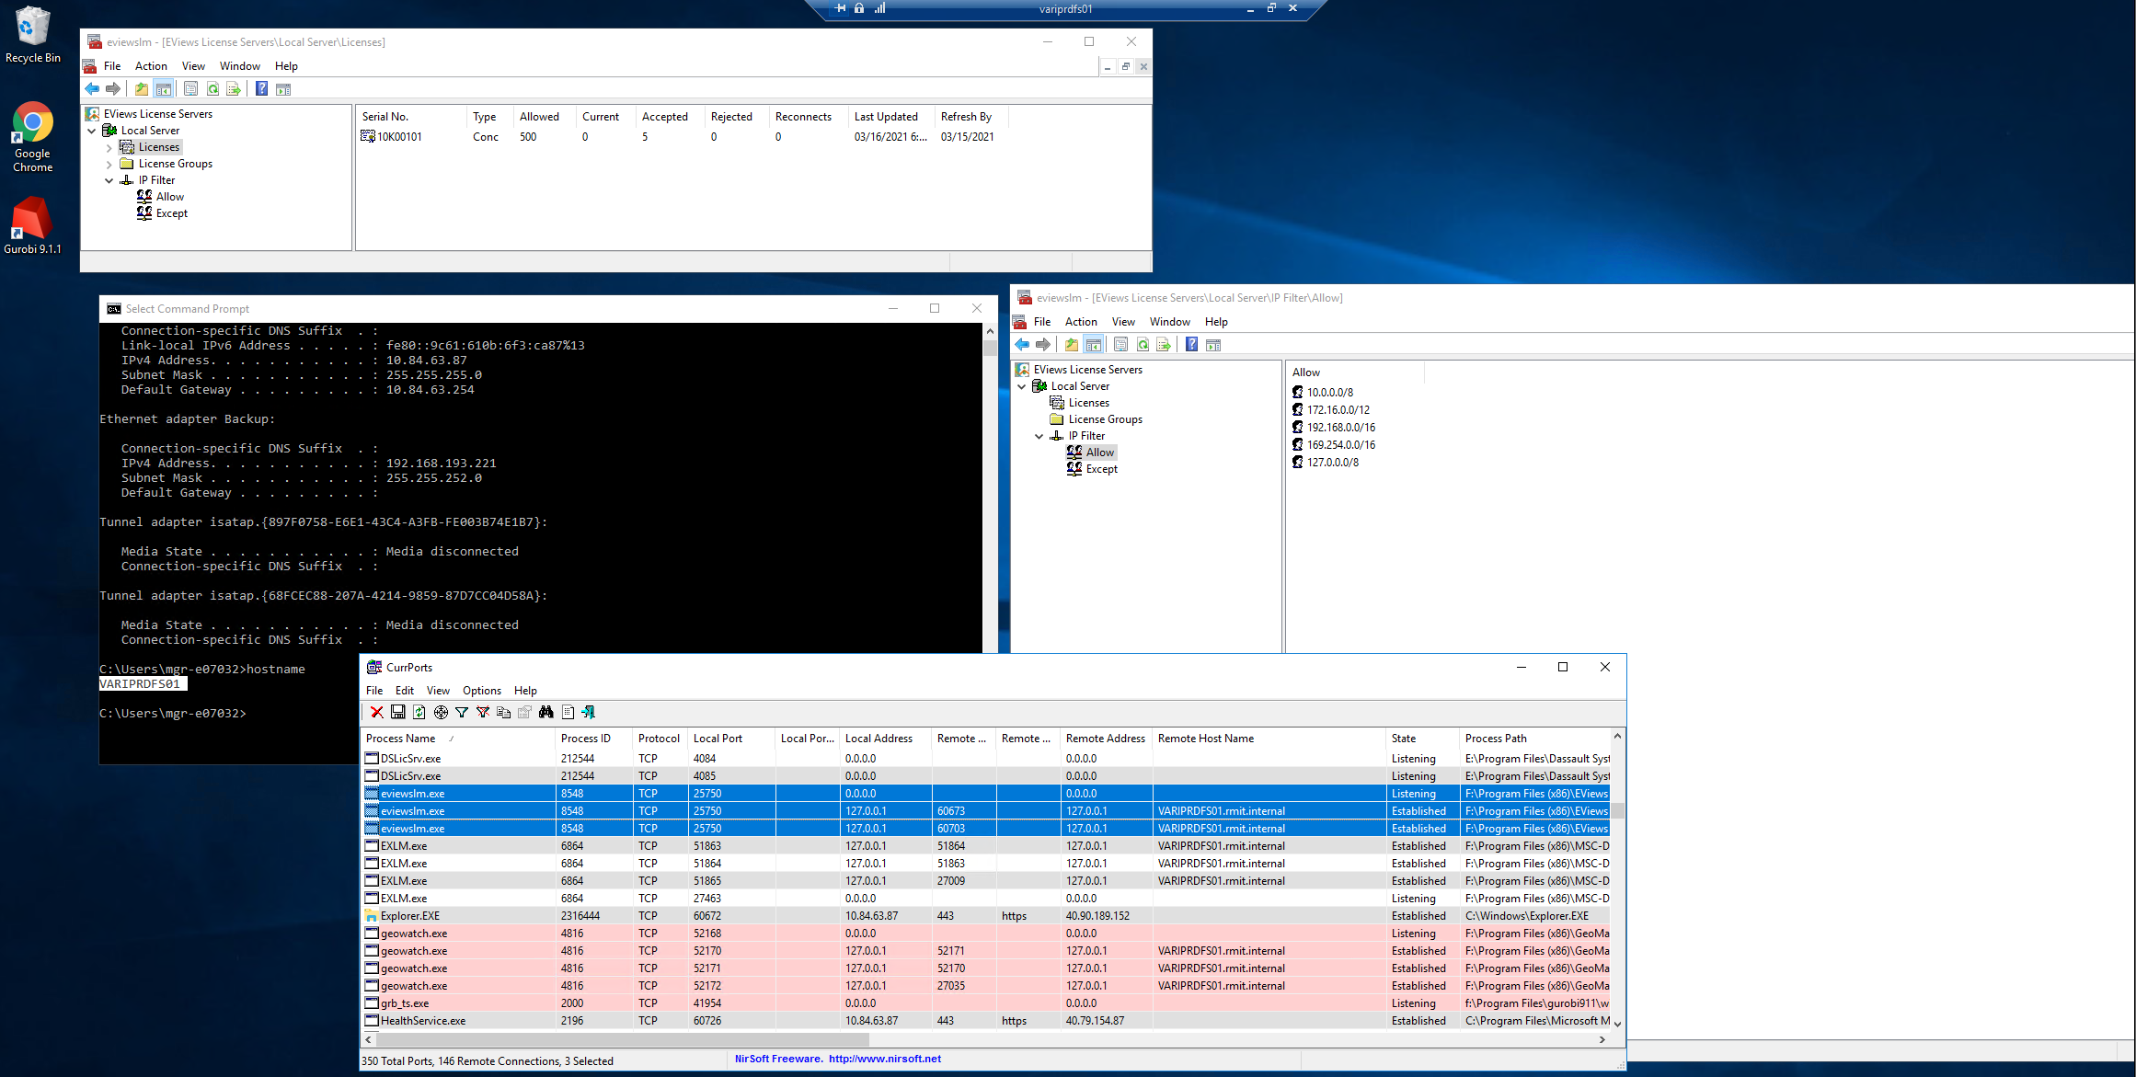Click Serial No. column header in Licenses window
The image size is (2136, 1077).
click(412, 117)
